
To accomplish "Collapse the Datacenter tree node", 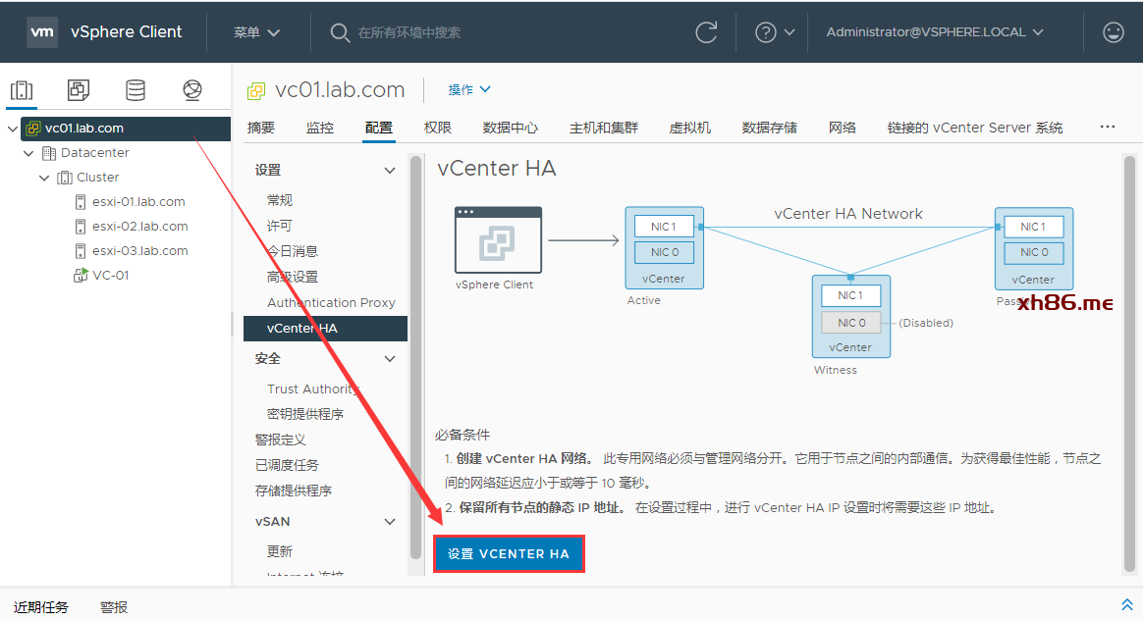I will coord(28,153).
